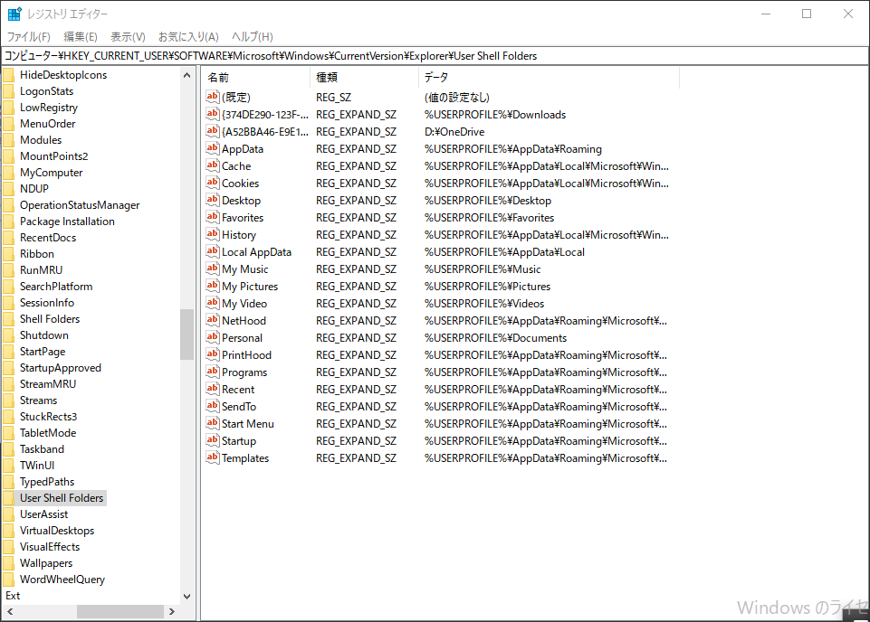Select icon beside {A52BBA46-E9E1 value
Viewport: 870px width, 622px height.
click(x=213, y=131)
